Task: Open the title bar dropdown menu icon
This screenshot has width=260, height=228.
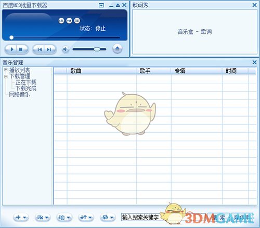Action: point(101,5)
